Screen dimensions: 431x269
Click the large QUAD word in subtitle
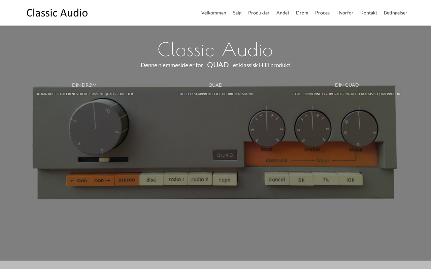coord(218,65)
